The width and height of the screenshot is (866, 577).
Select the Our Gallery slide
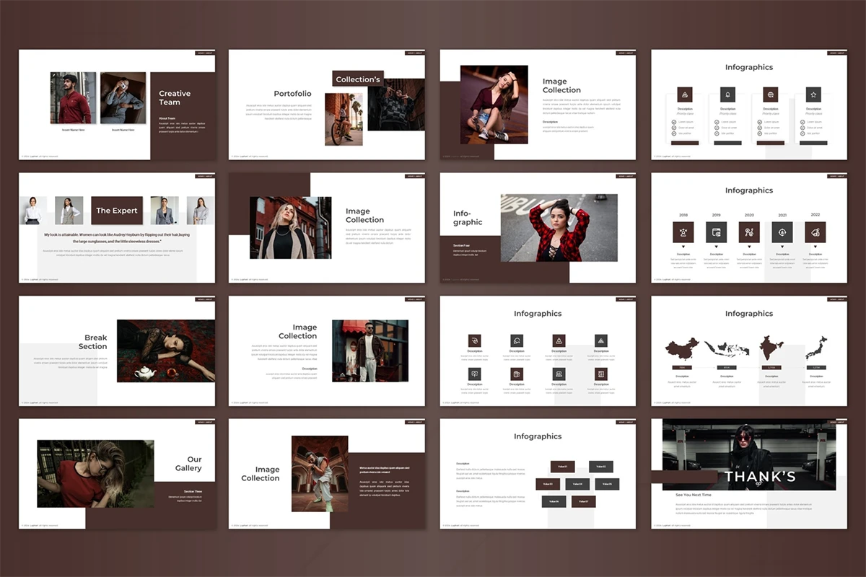[117, 474]
